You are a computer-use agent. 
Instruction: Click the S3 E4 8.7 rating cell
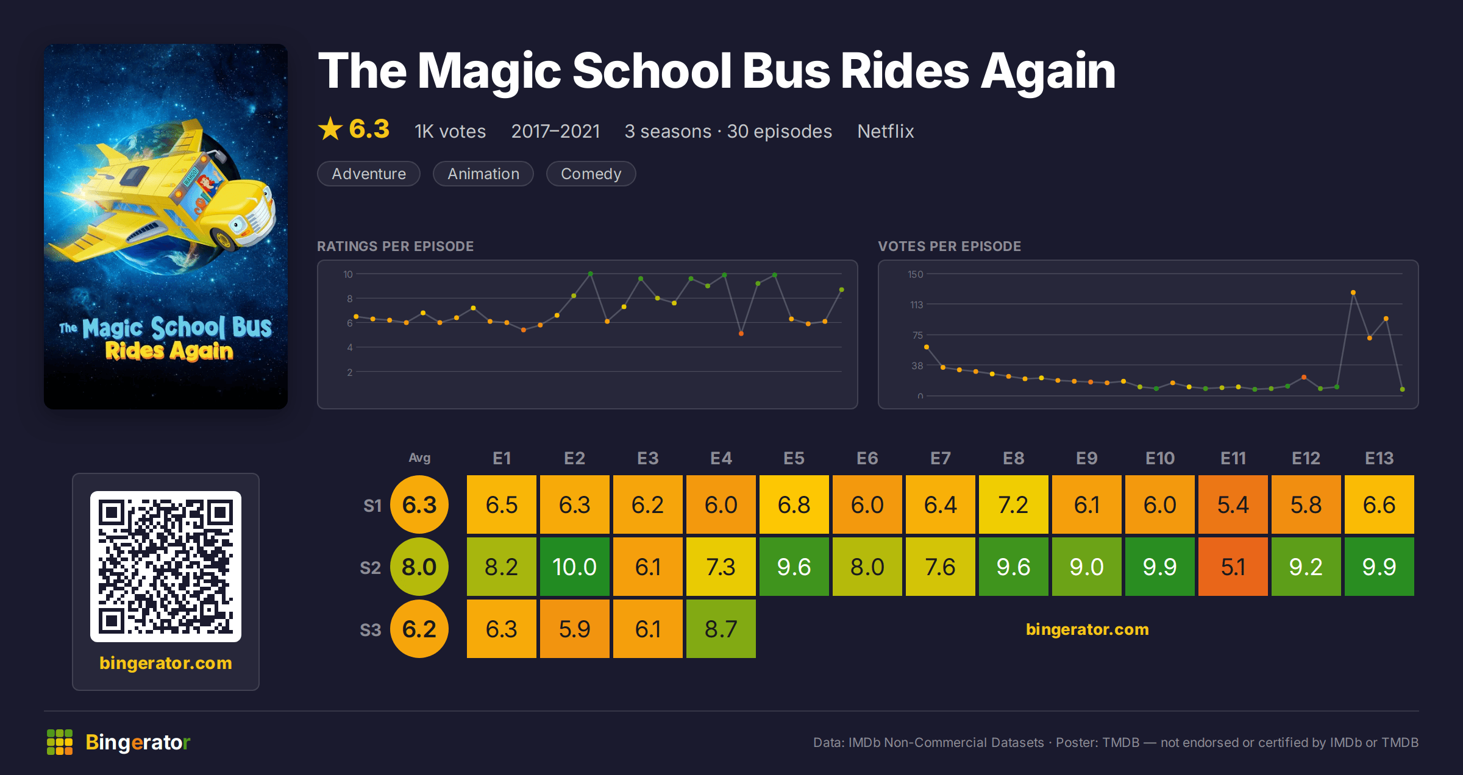point(721,629)
